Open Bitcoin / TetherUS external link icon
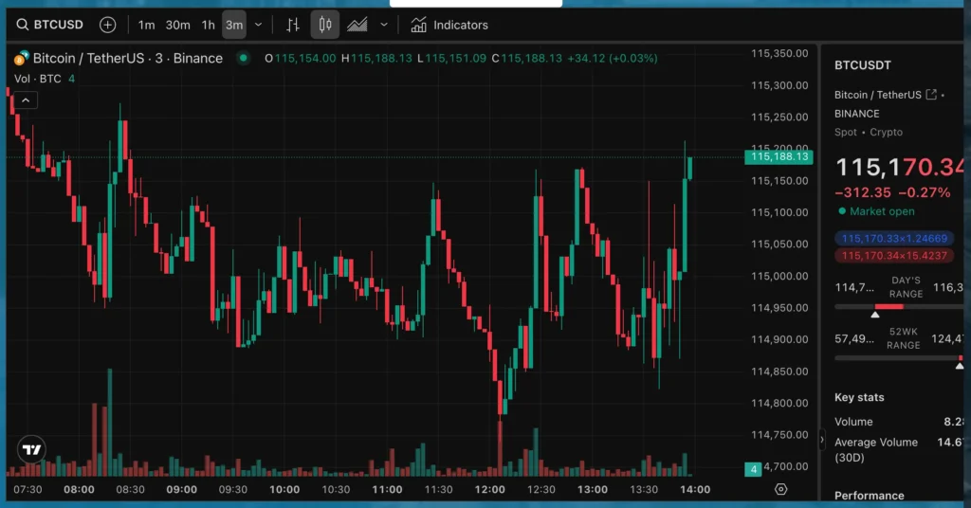The image size is (971, 508). tap(931, 95)
